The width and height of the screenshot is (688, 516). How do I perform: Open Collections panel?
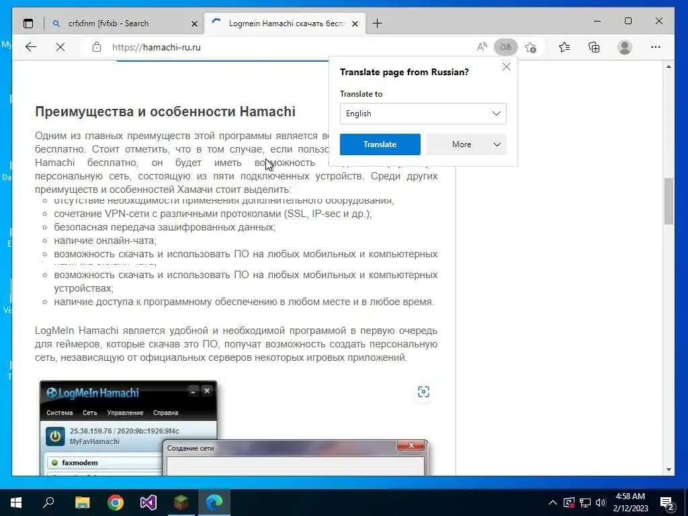point(594,47)
